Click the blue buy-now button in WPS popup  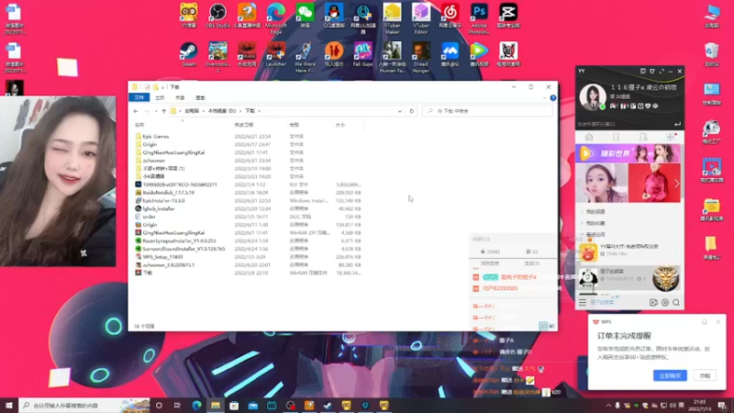[x=670, y=375]
